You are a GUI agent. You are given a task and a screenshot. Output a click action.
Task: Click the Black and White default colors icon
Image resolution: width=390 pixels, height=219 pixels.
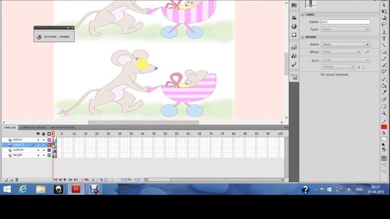pyautogui.click(x=384, y=145)
